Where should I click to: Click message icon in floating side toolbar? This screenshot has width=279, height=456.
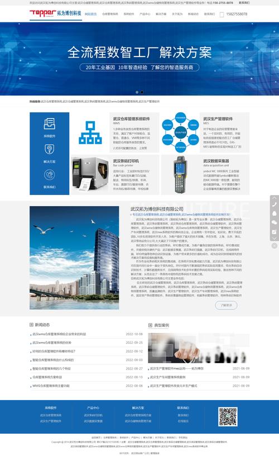[x=275, y=232]
